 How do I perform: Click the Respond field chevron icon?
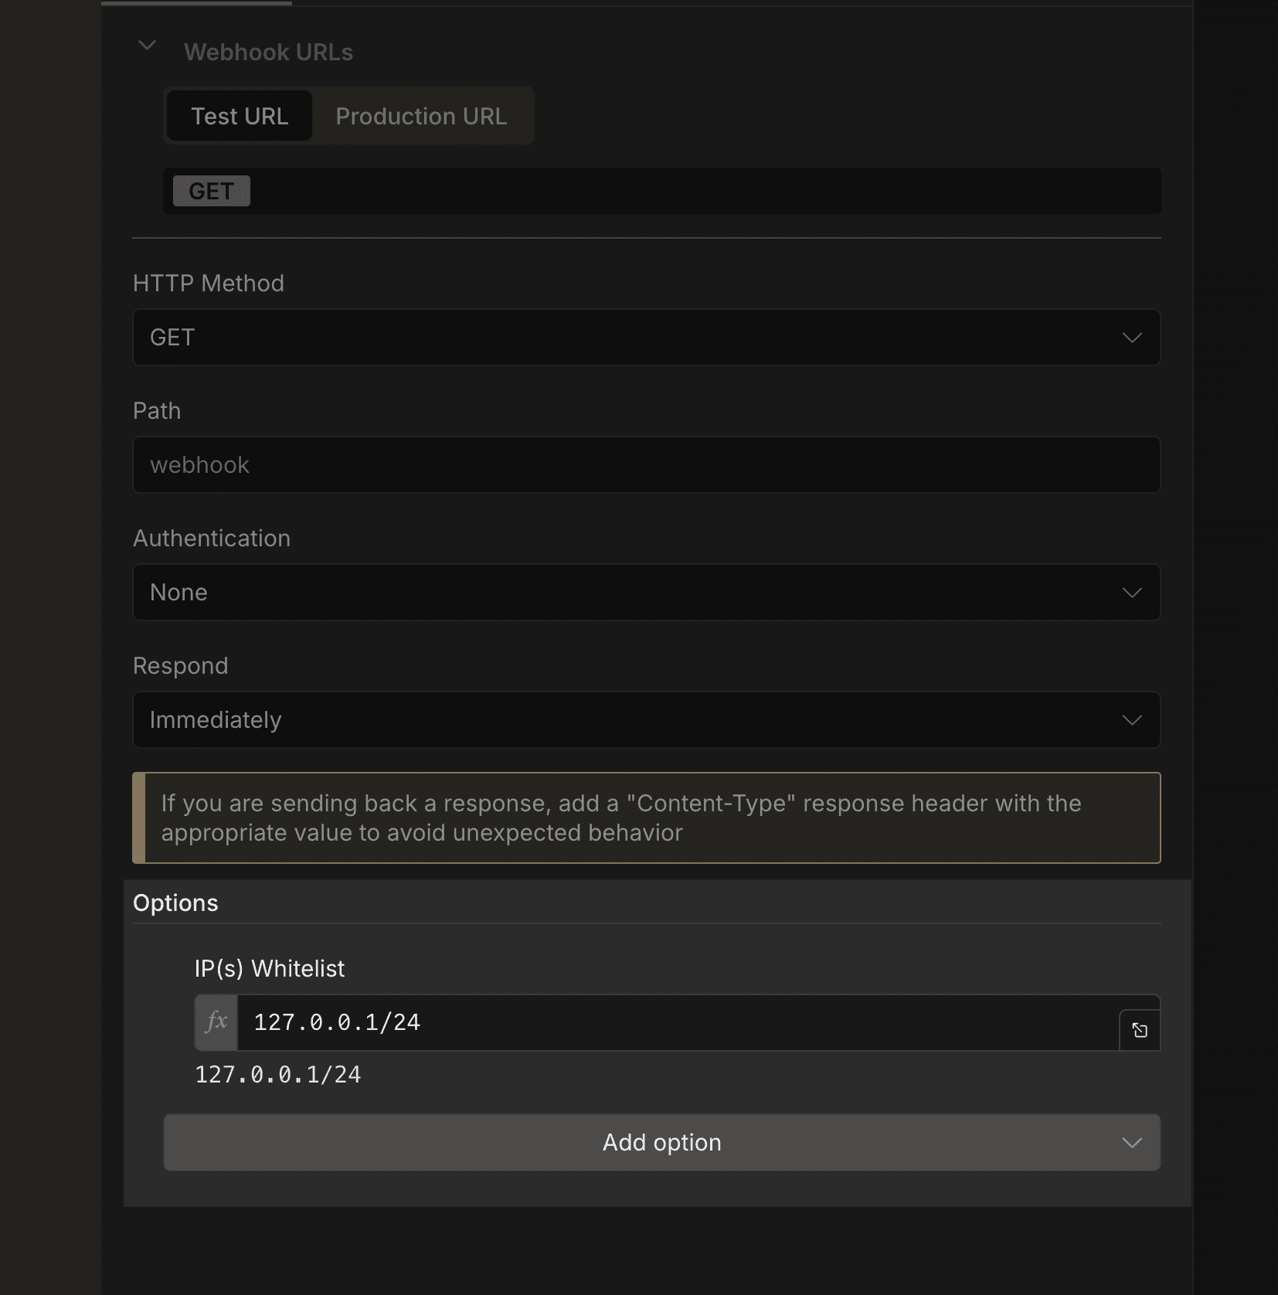(1131, 719)
